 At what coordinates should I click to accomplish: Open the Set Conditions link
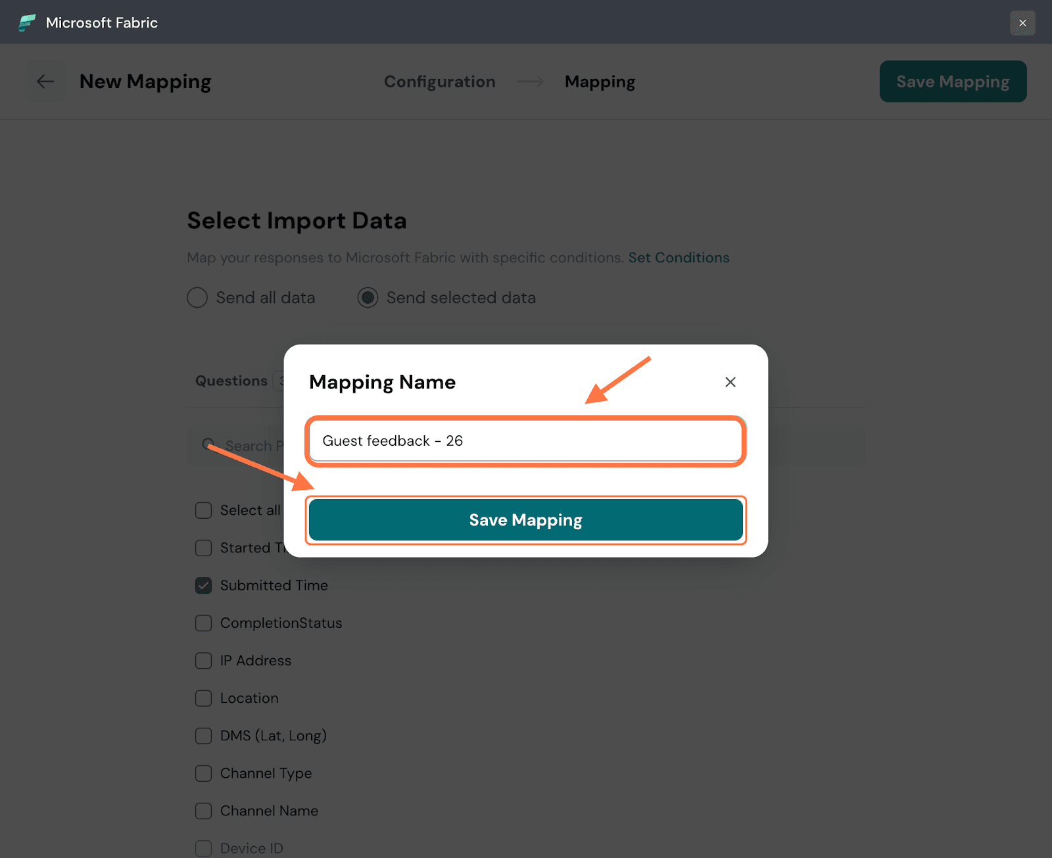click(679, 258)
